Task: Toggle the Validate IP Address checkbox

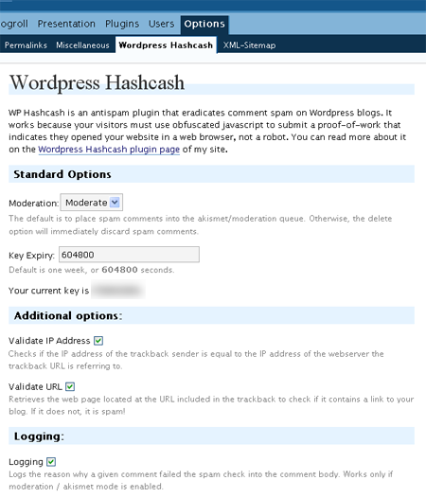Action: tap(98, 341)
